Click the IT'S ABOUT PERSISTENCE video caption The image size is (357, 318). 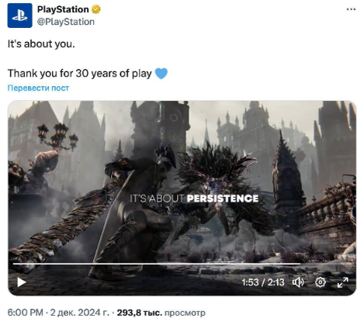pyautogui.click(x=194, y=199)
